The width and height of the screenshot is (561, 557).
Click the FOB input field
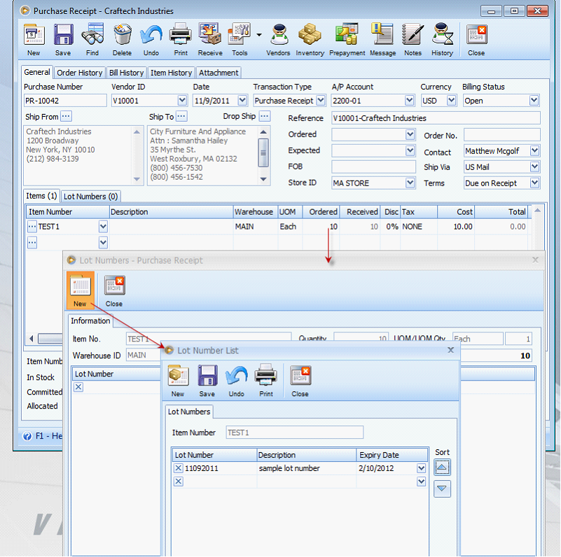coord(373,167)
